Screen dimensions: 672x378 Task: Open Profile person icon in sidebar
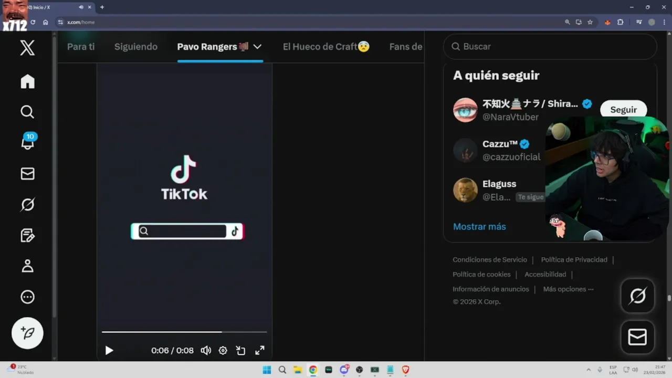pyautogui.click(x=27, y=266)
